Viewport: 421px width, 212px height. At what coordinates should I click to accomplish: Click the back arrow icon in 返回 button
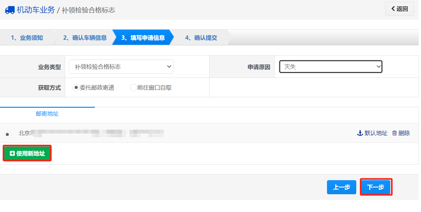394,9
